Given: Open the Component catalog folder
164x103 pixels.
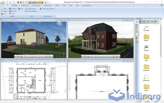Looking at the screenshot, I should pyautogui.click(x=146, y=68).
